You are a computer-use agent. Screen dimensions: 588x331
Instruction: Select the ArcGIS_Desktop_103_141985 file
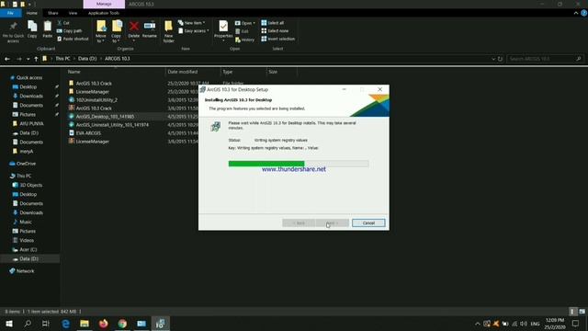click(105, 117)
